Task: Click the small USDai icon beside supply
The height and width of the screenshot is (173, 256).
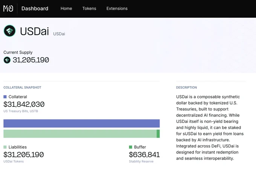Action: pos(7,60)
